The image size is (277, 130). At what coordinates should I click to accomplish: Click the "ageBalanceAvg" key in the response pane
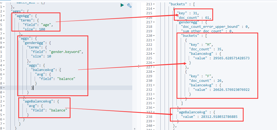(x=192, y=112)
